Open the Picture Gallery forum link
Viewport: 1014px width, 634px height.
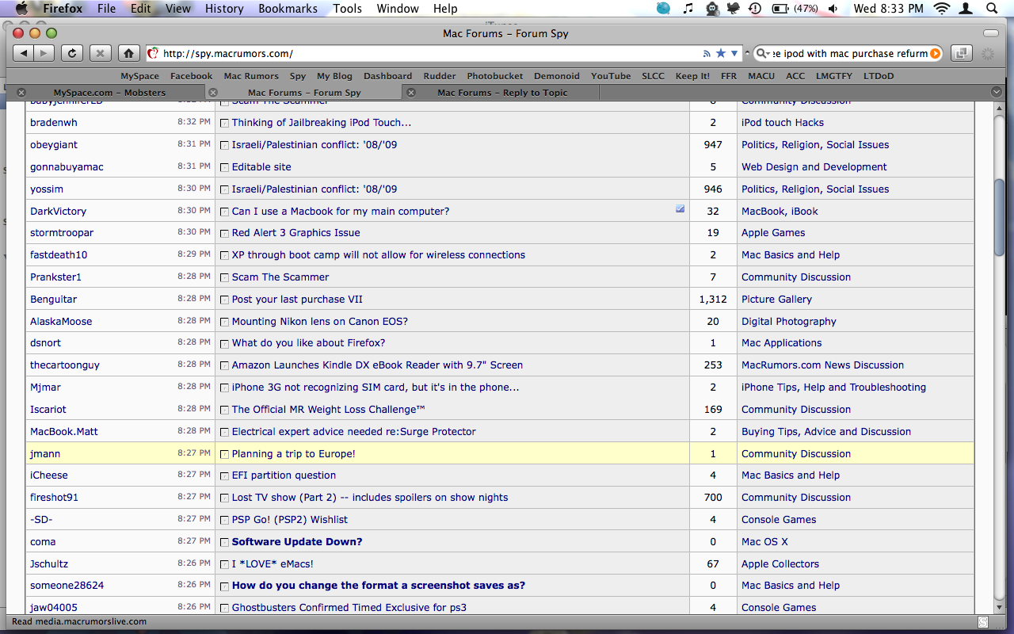pos(776,300)
